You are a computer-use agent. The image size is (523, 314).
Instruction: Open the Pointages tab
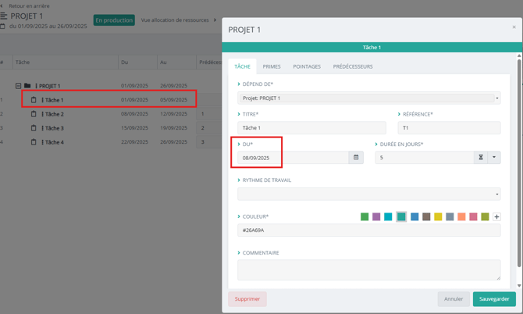tap(307, 66)
